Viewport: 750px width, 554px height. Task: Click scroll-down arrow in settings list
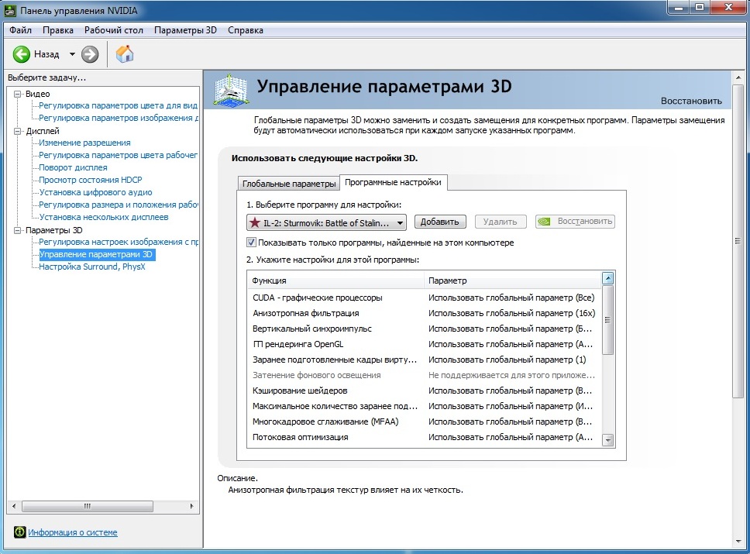click(608, 439)
